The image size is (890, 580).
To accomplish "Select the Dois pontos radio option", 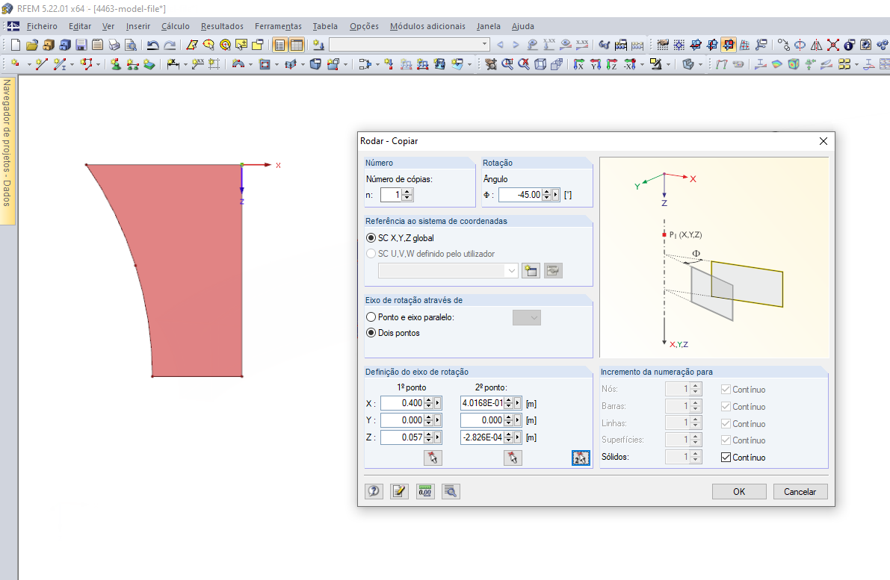I will coord(371,333).
